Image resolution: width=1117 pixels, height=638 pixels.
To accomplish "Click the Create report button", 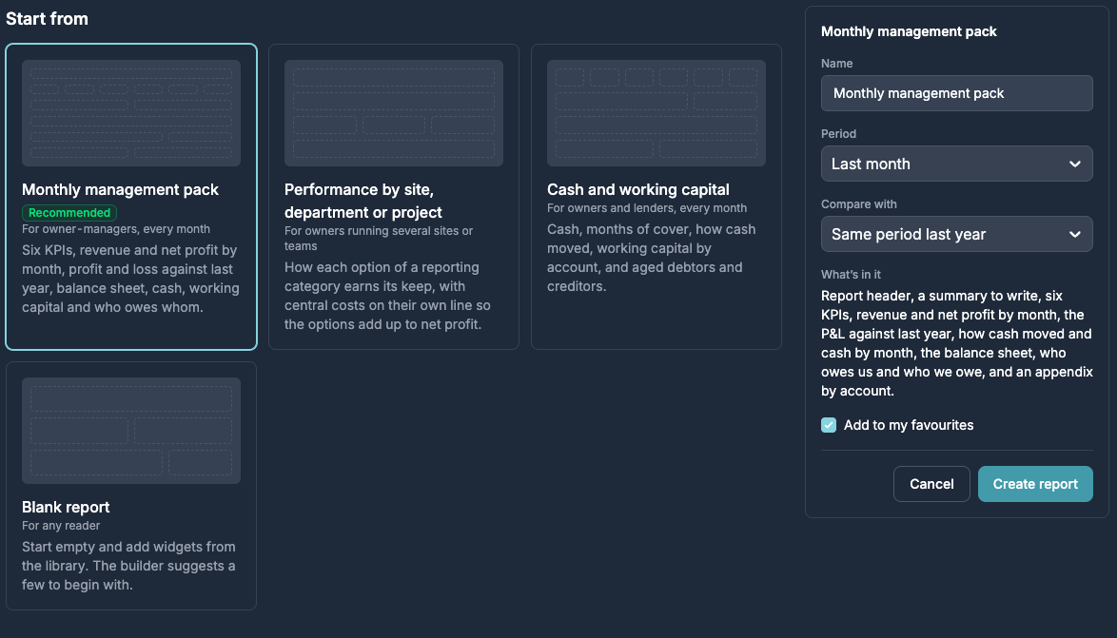I will [x=1035, y=484].
